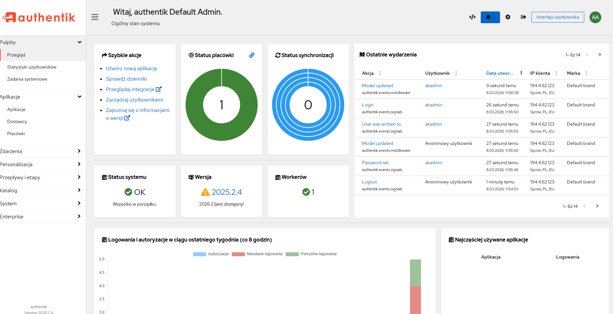The width and height of the screenshot is (613, 314).
Task: Toggle the hamburger sidebar menu button
Action: pos(95,17)
